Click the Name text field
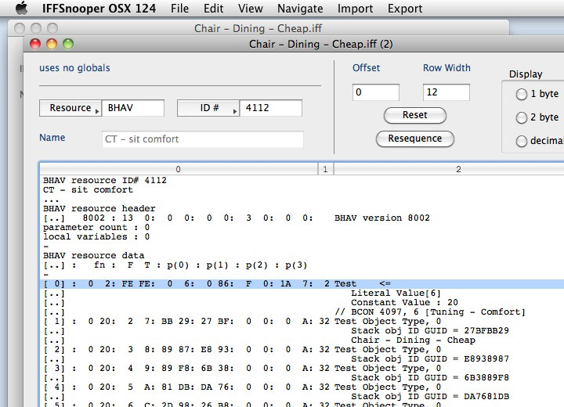This screenshot has height=407, width=564. [201, 139]
